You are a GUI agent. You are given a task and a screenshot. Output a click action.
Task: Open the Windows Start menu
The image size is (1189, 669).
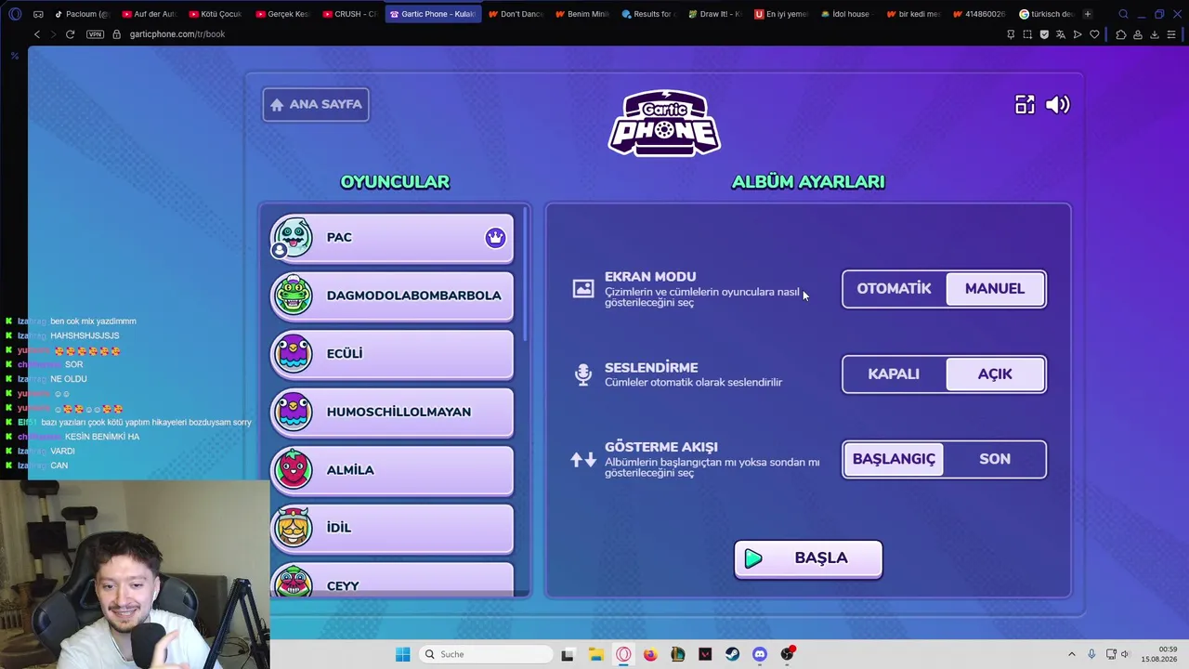coord(402,654)
